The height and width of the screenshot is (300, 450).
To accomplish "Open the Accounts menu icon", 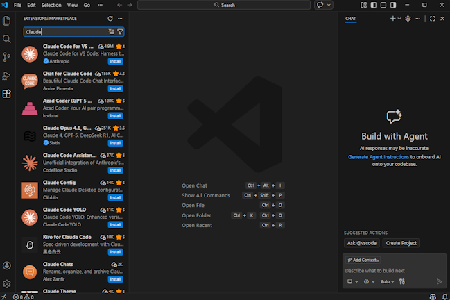I will 7,265.
